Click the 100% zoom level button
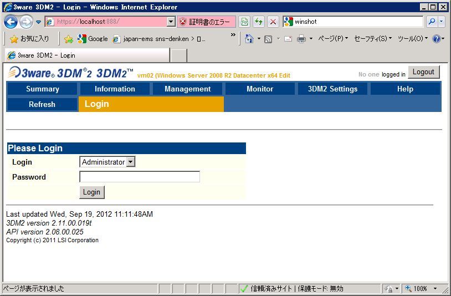 click(416, 289)
